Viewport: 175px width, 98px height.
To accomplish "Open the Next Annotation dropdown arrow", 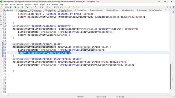I will [68, 7].
